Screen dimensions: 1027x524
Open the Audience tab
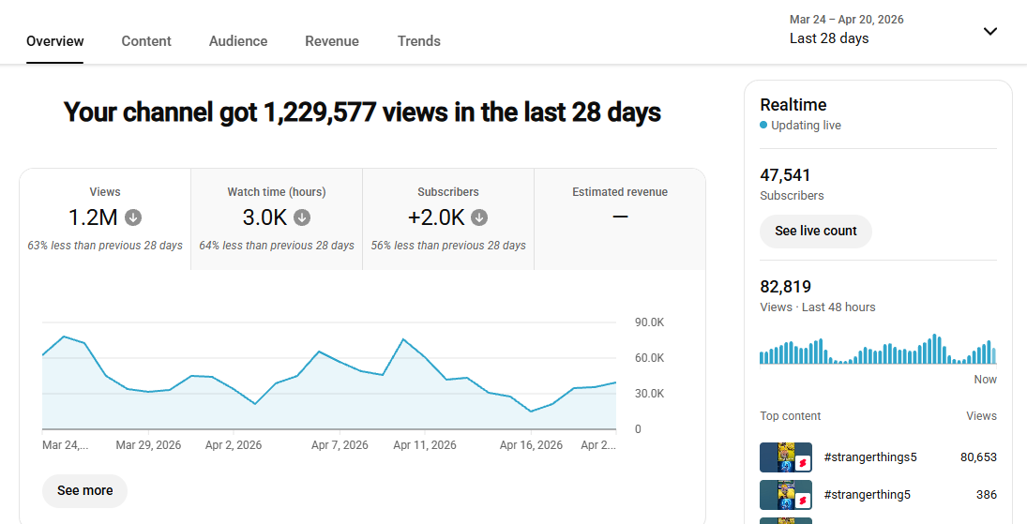pos(238,41)
